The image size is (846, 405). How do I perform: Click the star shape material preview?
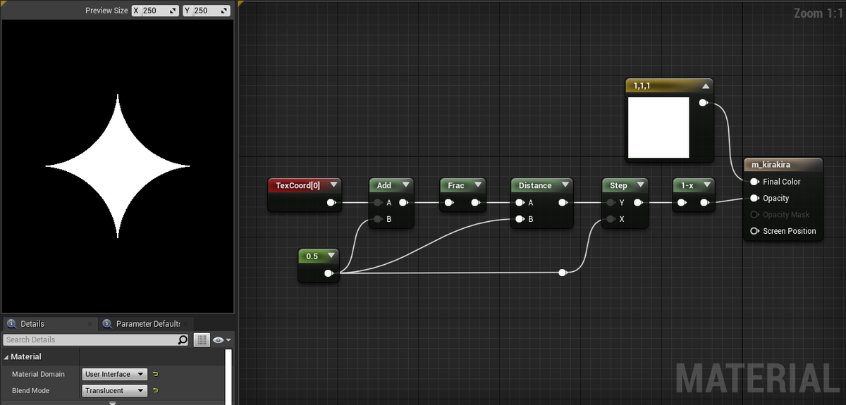(x=118, y=167)
